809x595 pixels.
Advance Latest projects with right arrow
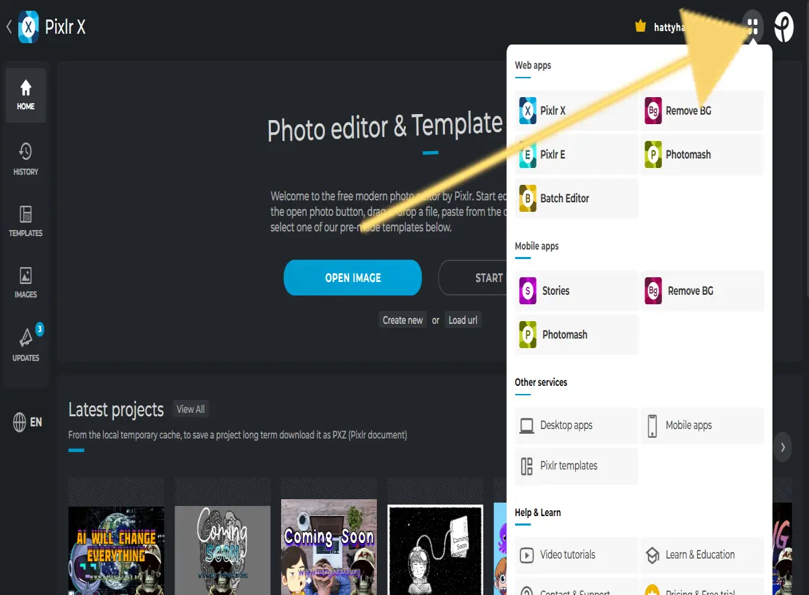pos(783,447)
